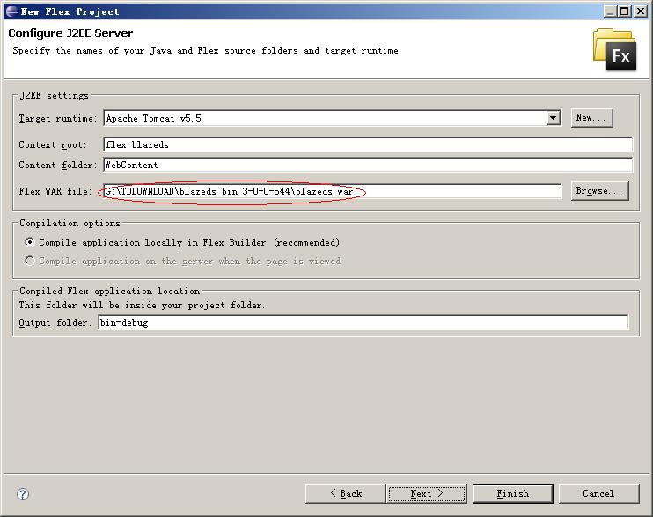The height and width of the screenshot is (517, 653).
Task: Close the New Flex Project dialog
Action: [640, 11]
